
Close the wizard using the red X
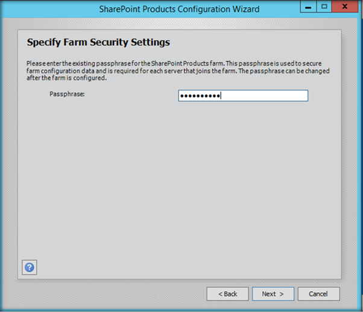(346, 7)
